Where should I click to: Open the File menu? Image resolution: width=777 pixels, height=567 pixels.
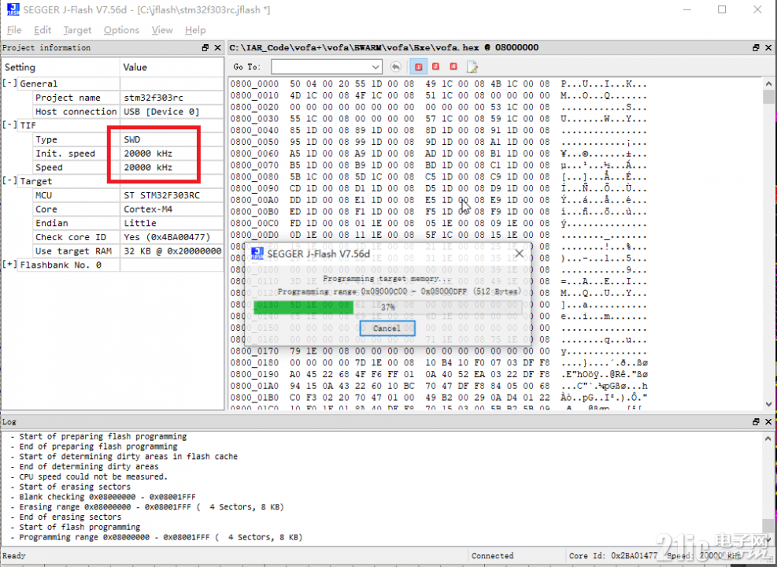(14, 30)
